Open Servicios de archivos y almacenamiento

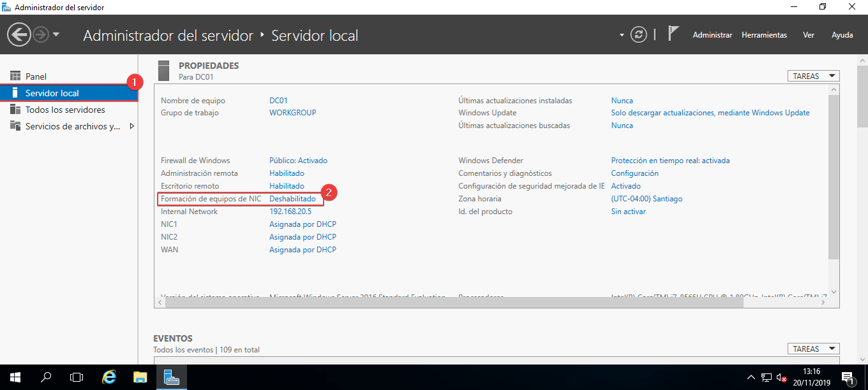[x=61, y=126]
